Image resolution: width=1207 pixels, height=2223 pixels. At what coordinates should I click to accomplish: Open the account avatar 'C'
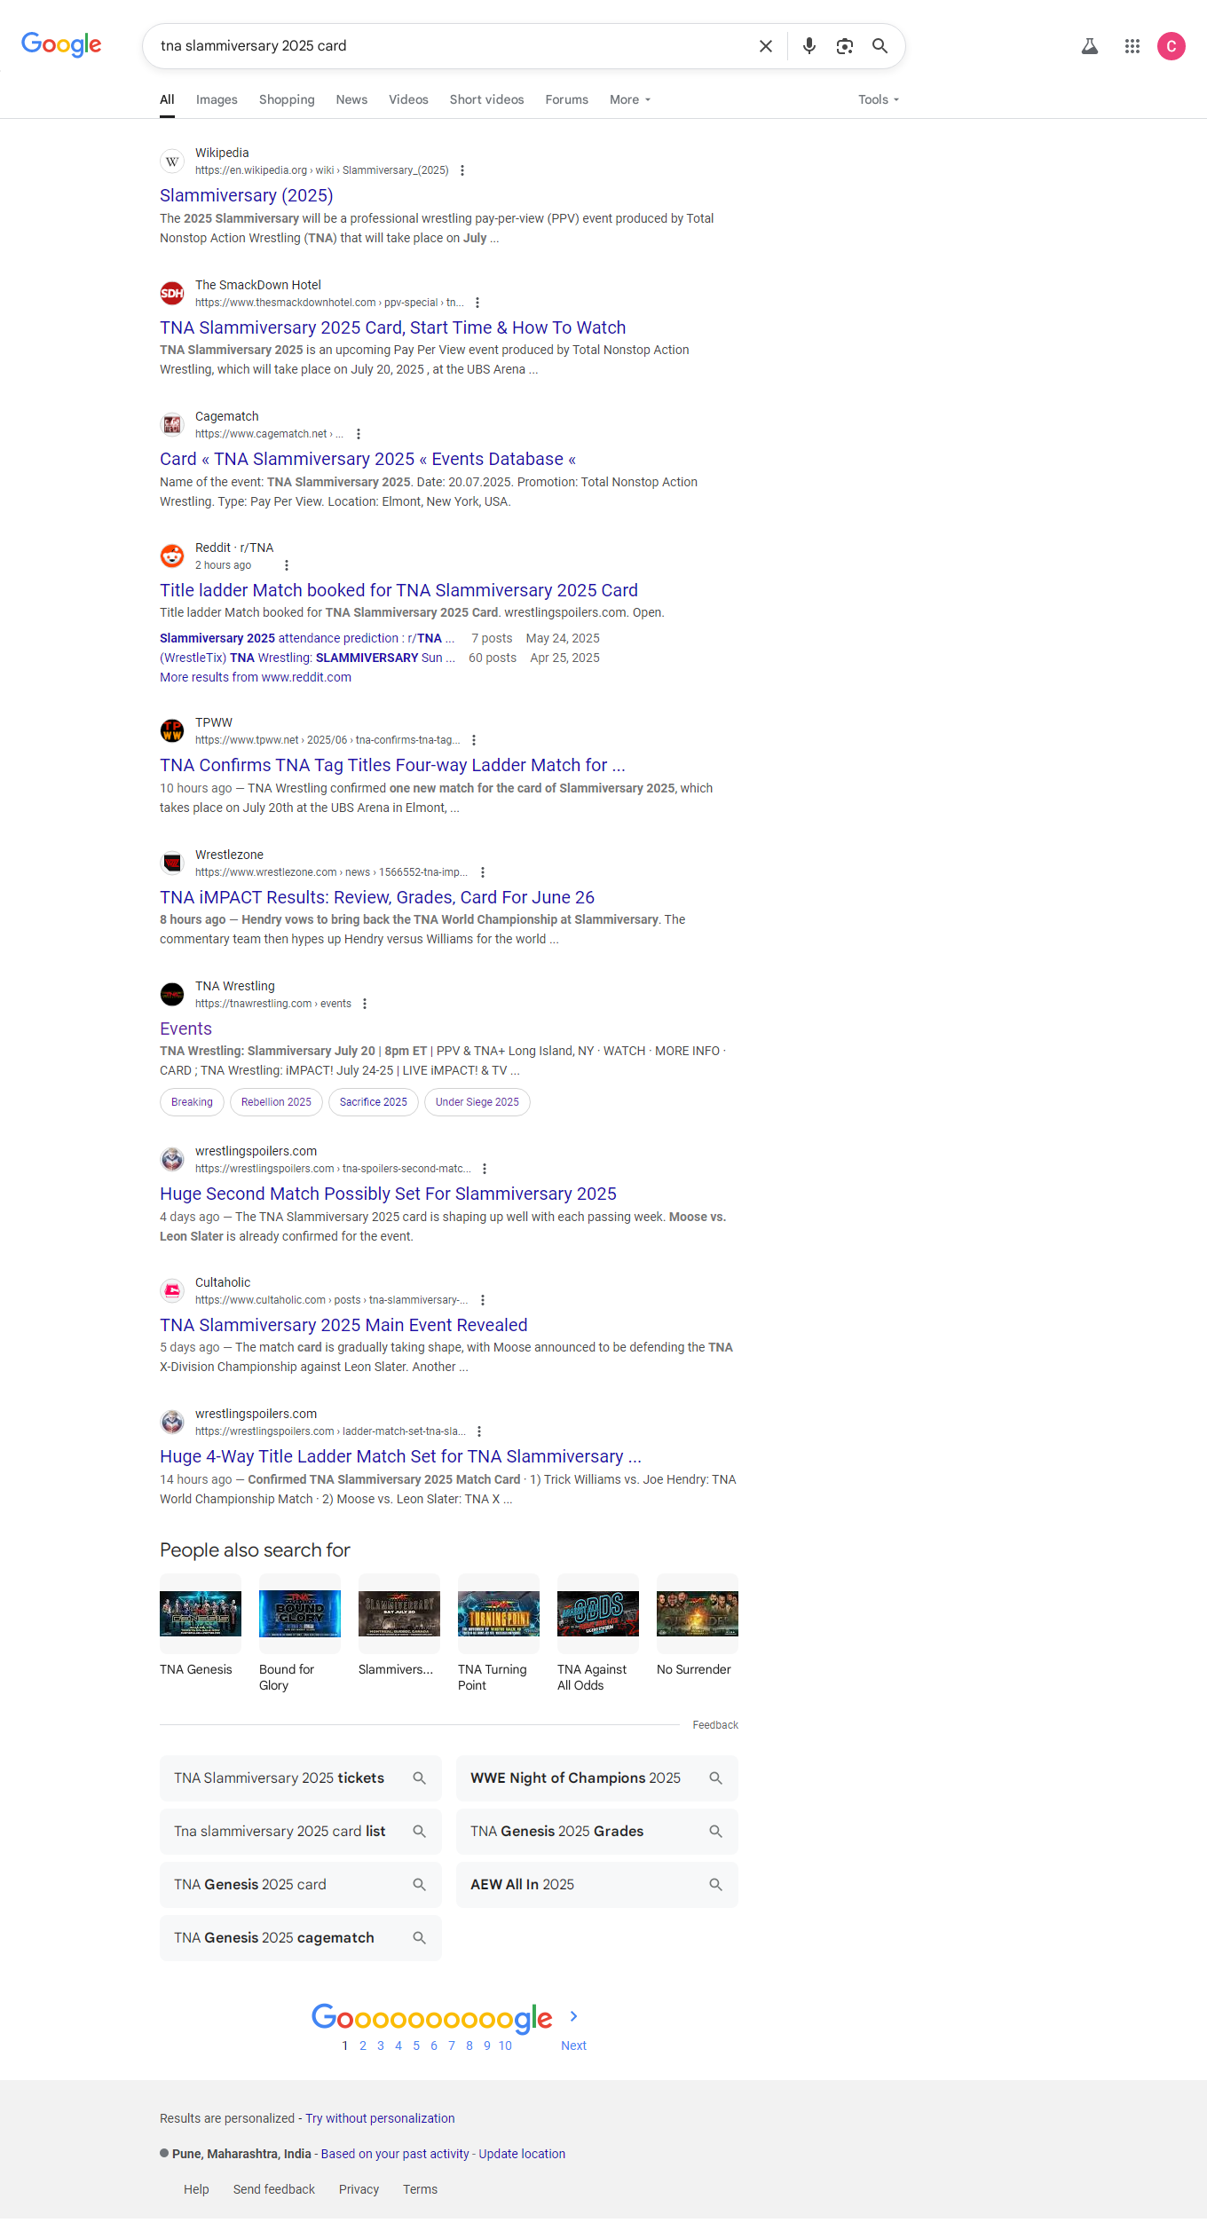pyautogui.click(x=1171, y=46)
